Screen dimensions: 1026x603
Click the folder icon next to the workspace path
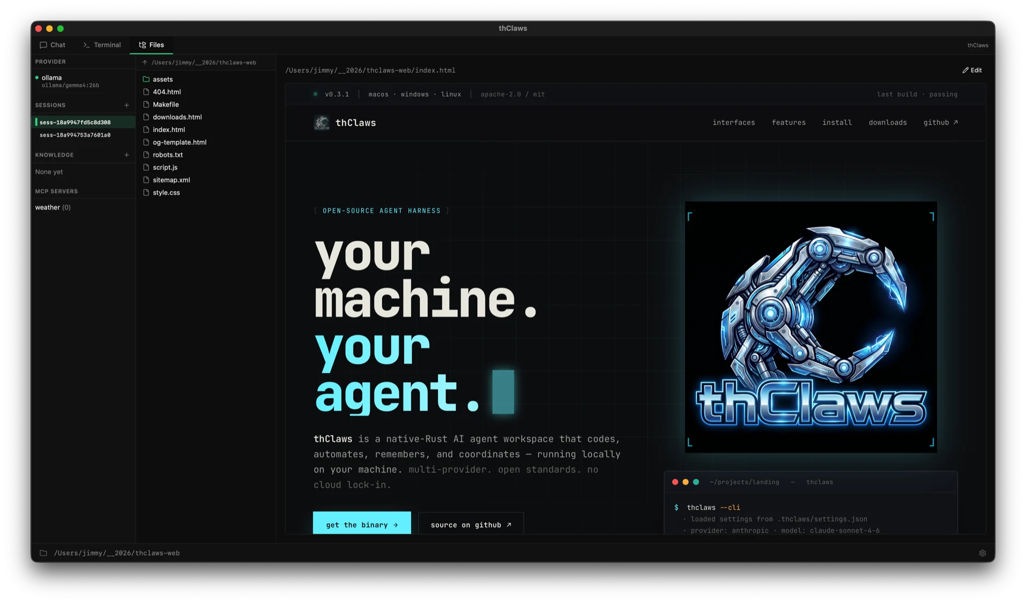(43, 553)
